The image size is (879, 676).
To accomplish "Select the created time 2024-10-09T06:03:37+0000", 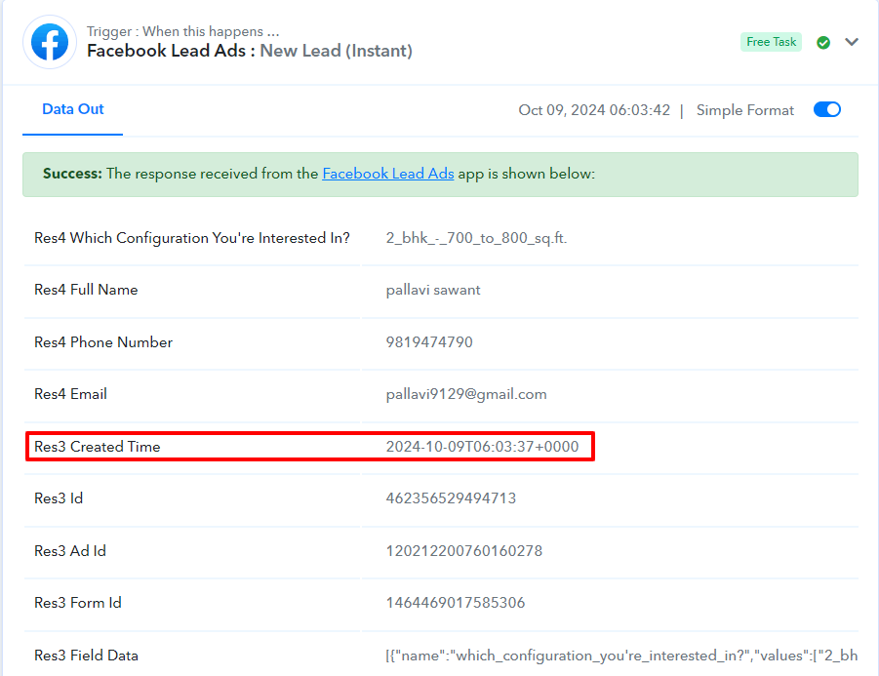I will 482,446.
